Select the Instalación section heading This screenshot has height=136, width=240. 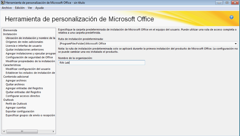10,34
